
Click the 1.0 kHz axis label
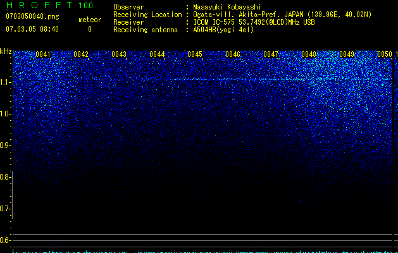[5, 114]
